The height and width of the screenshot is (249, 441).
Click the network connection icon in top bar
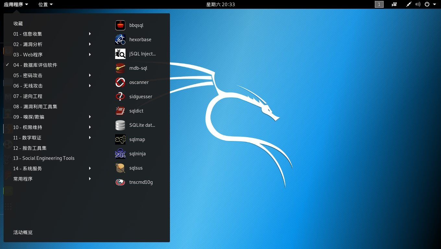tap(409, 4)
